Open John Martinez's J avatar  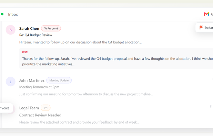[10, 81]
